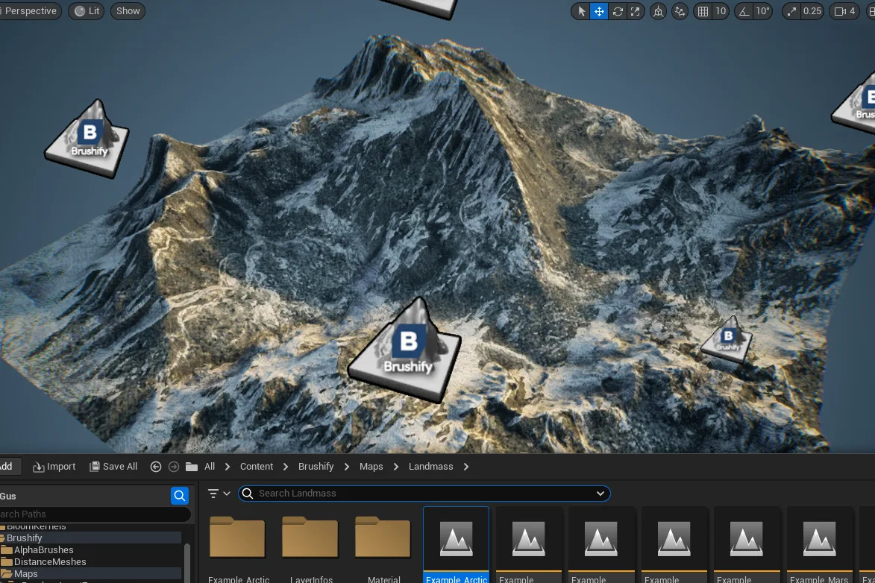Open the Lit view mode menu
Viewport: 875px width, 583px height.
87,11
